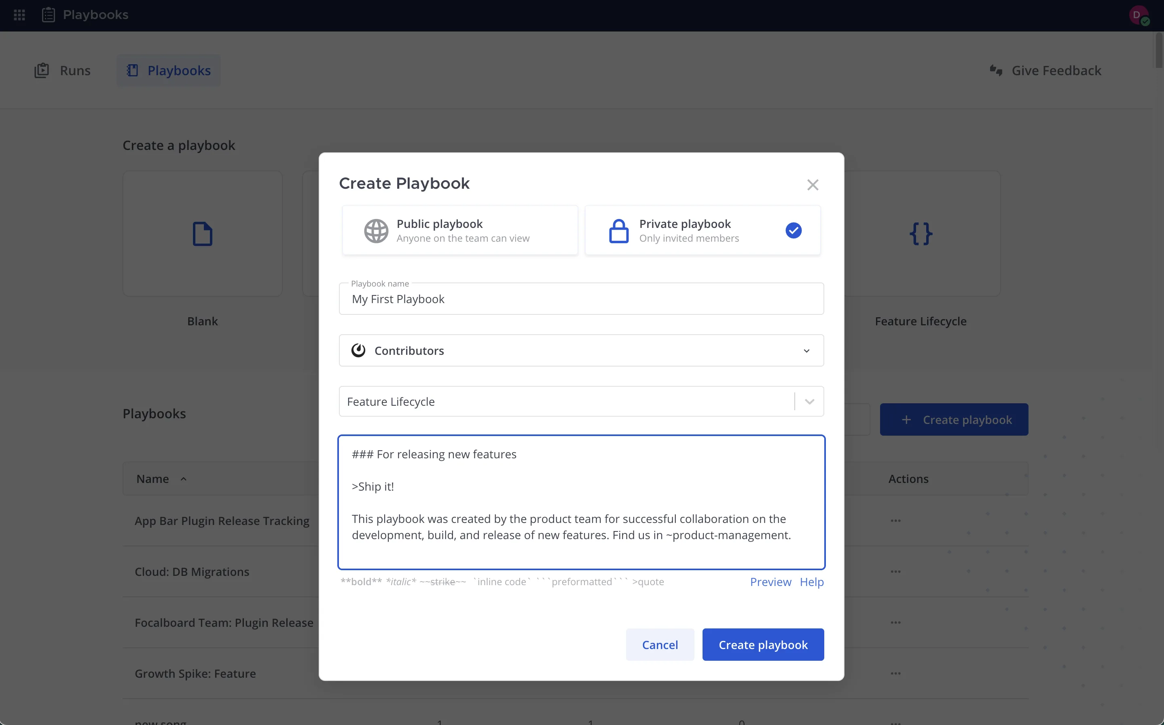
Task: Select the Private playbook option
Action: pyautogui.click(x=703, y=230)
